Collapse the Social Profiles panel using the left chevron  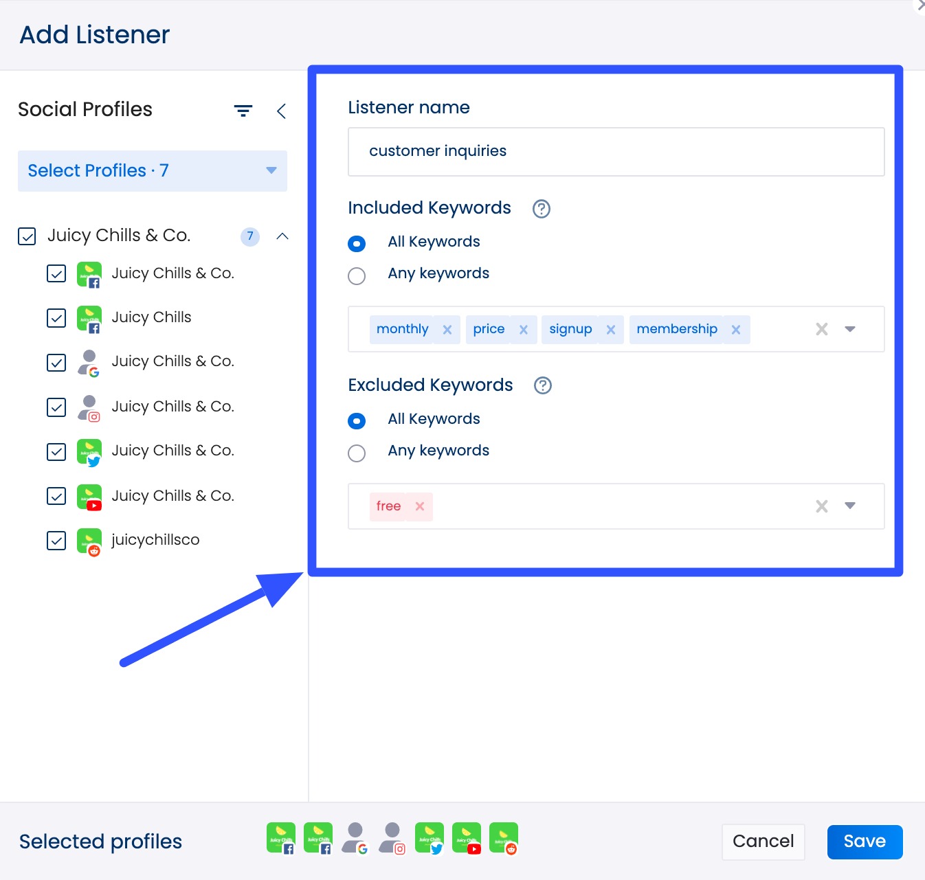[x=281, y=111]
